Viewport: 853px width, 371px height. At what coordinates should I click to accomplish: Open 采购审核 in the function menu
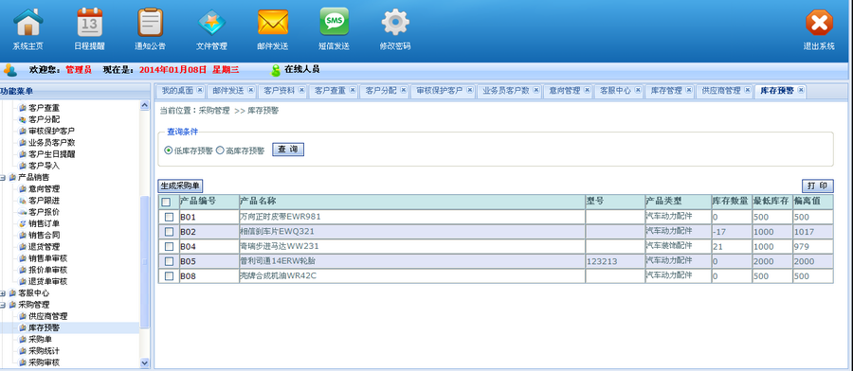(44, 362)
